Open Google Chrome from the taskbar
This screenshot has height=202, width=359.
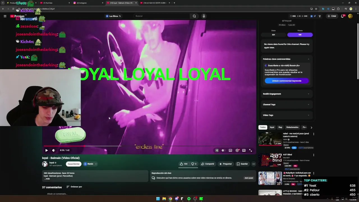pos(170,199)
